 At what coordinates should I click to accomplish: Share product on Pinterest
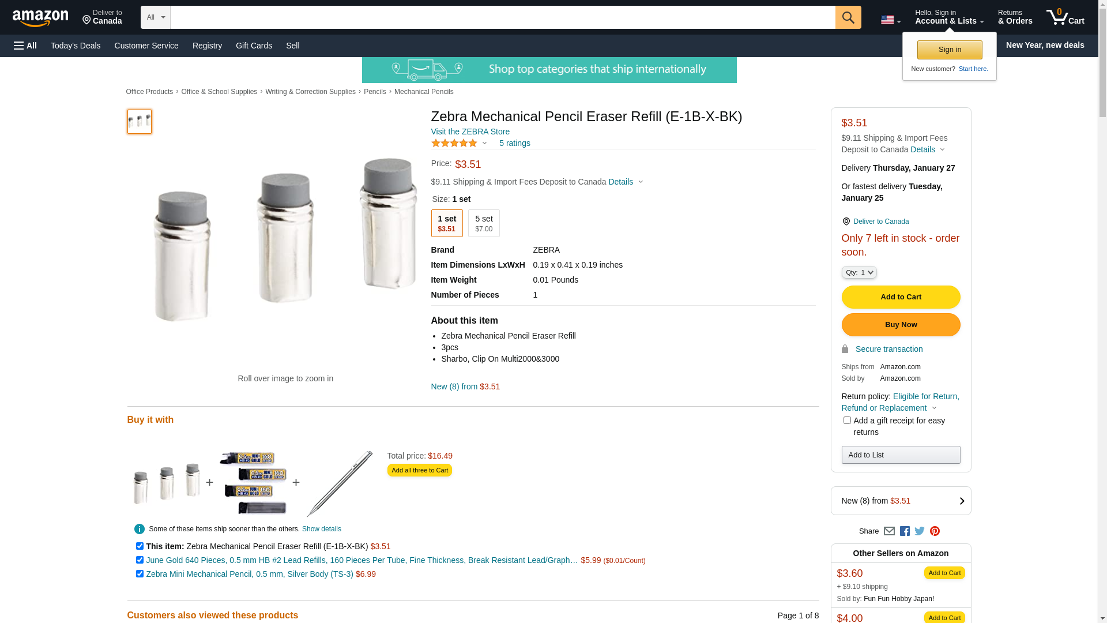point(935,531)
